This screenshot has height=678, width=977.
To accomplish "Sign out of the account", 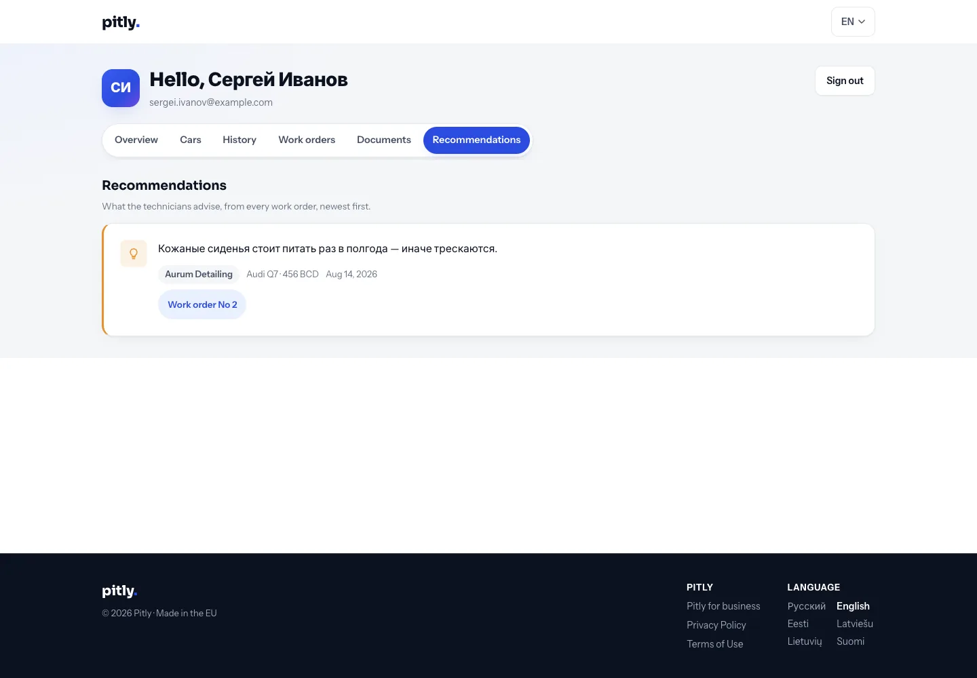I will point(845,81).
